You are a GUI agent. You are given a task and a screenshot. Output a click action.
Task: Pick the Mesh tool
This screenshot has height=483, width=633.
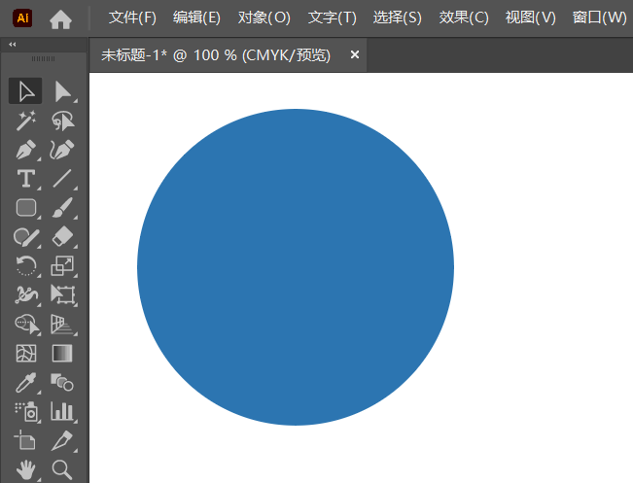(25, 354)
